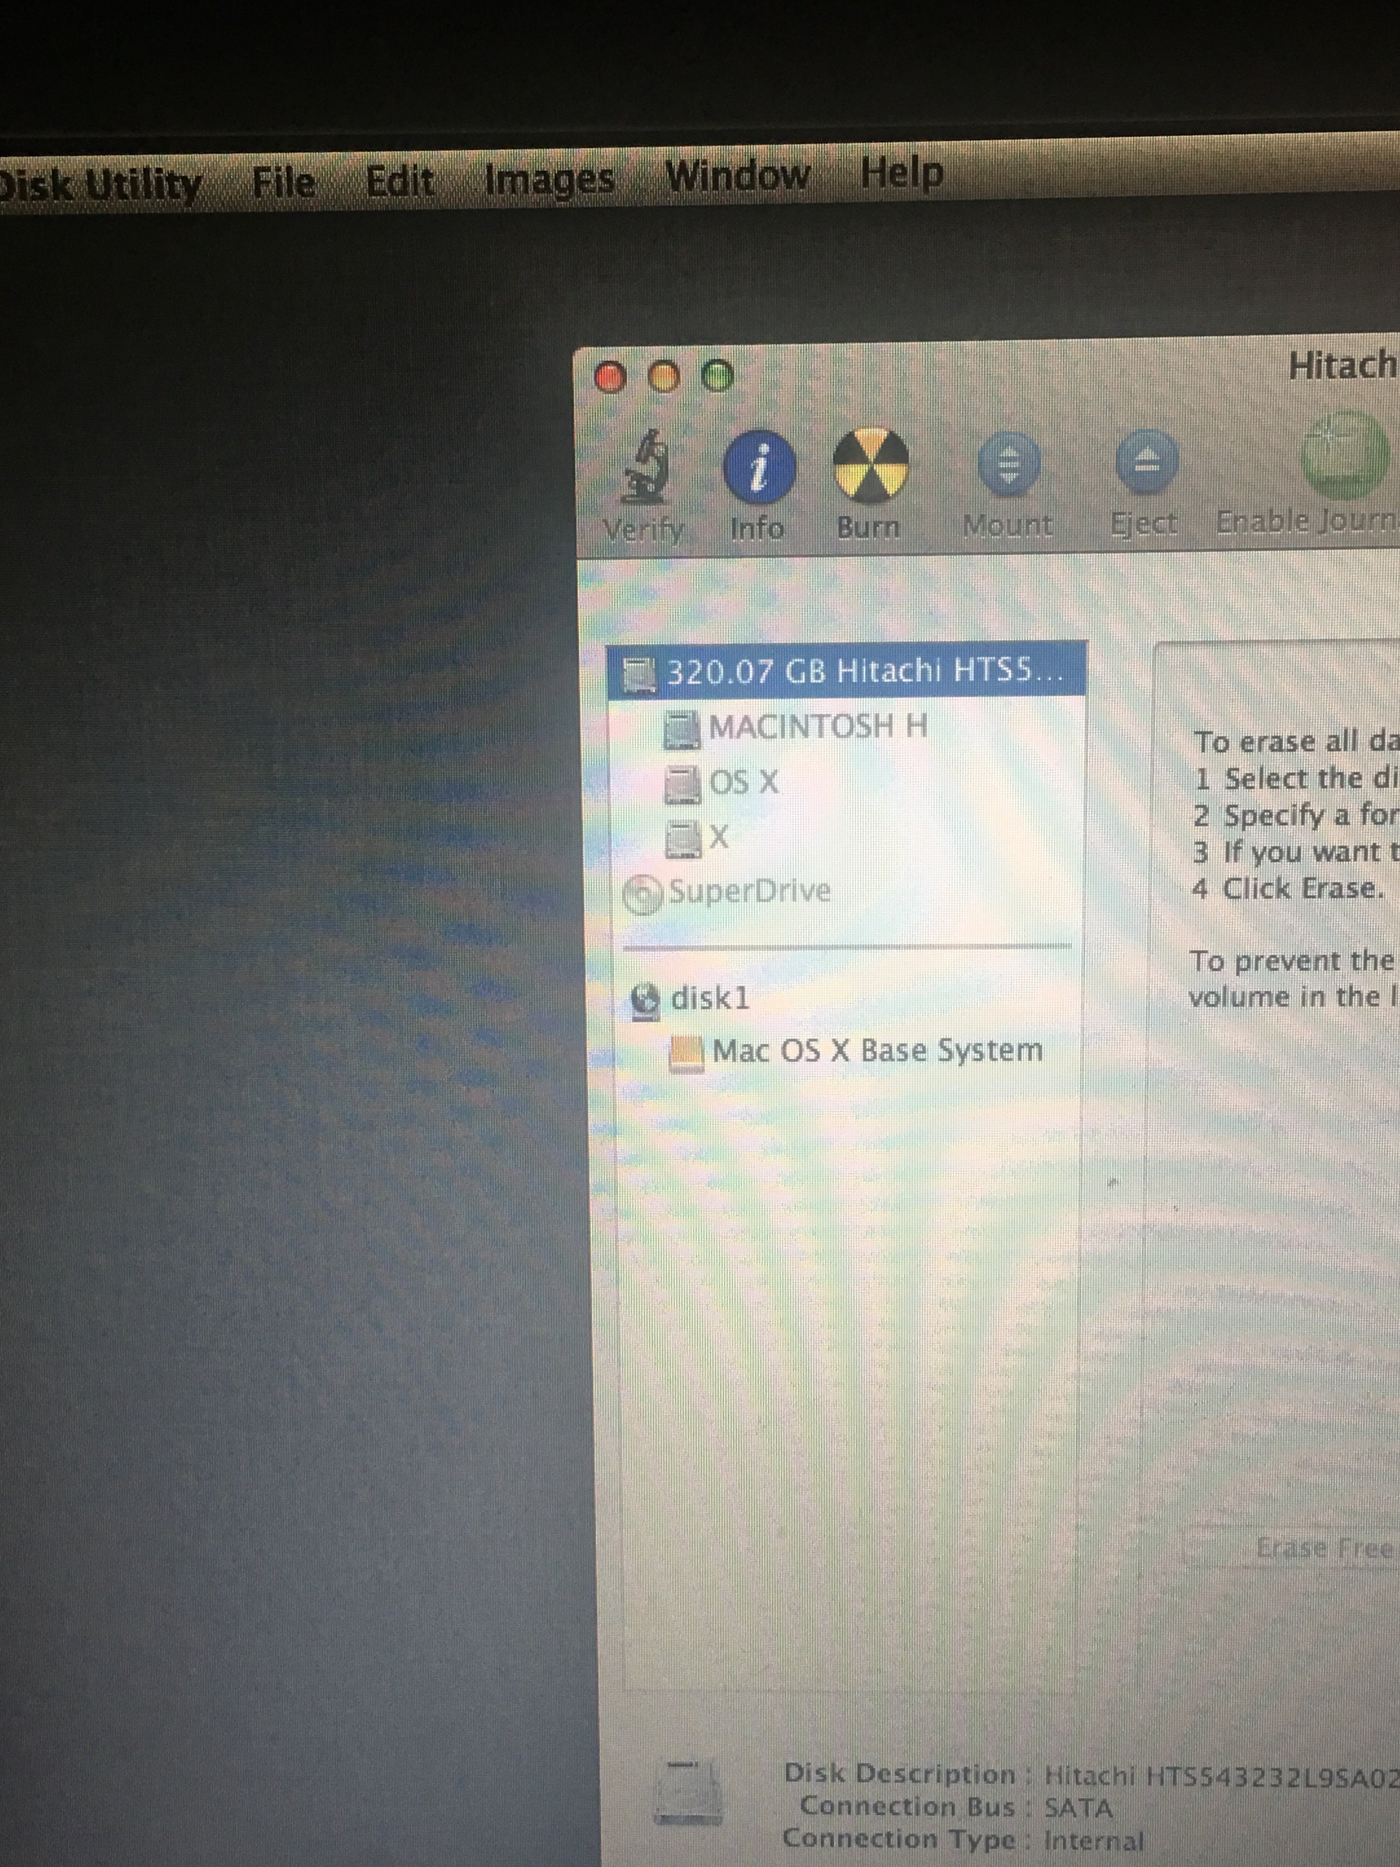Click the Mac OS X Base System icon
This screenshot has height=1867, width=1400.
coord(686,1054)
